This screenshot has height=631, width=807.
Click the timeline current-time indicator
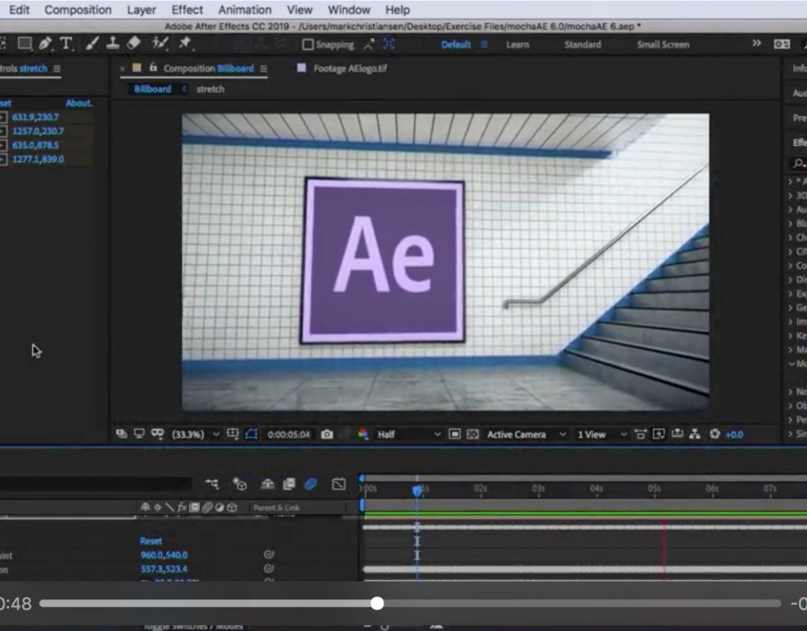[417, 490]
